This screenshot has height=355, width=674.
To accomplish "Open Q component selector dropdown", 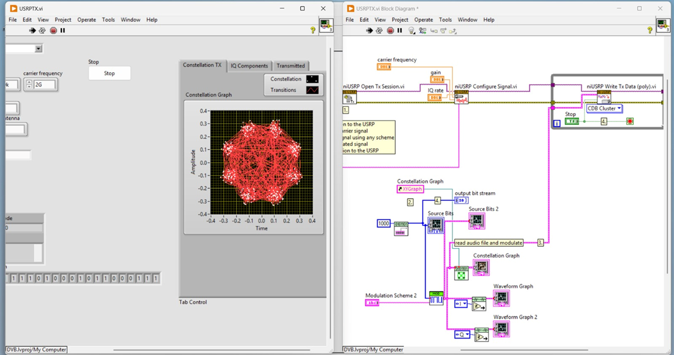I will point(462,335).
